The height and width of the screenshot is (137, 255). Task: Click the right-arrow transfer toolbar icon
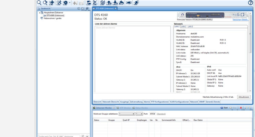coord(129,3)
